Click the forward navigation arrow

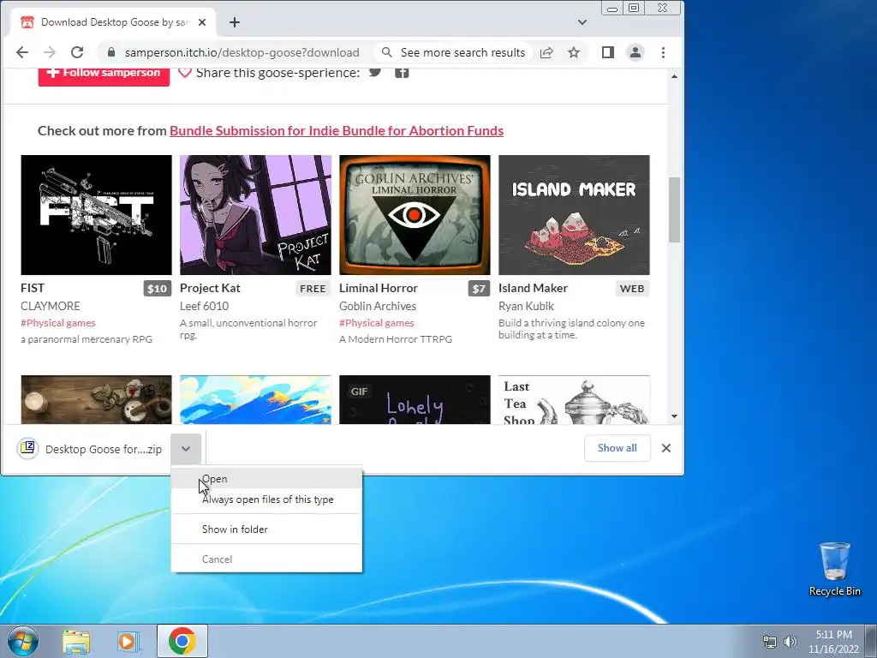pos(50,52)
